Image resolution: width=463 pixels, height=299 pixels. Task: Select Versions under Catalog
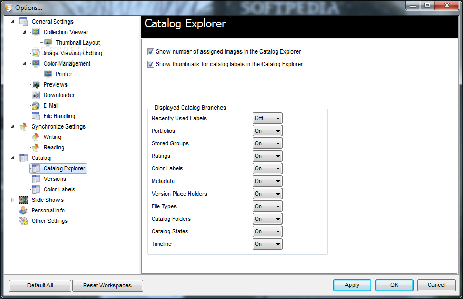[x=55, y=179]
